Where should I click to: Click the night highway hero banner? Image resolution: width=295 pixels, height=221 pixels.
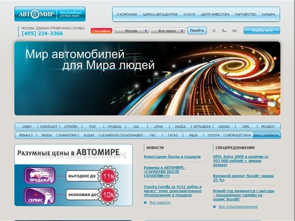pos(147,78)
